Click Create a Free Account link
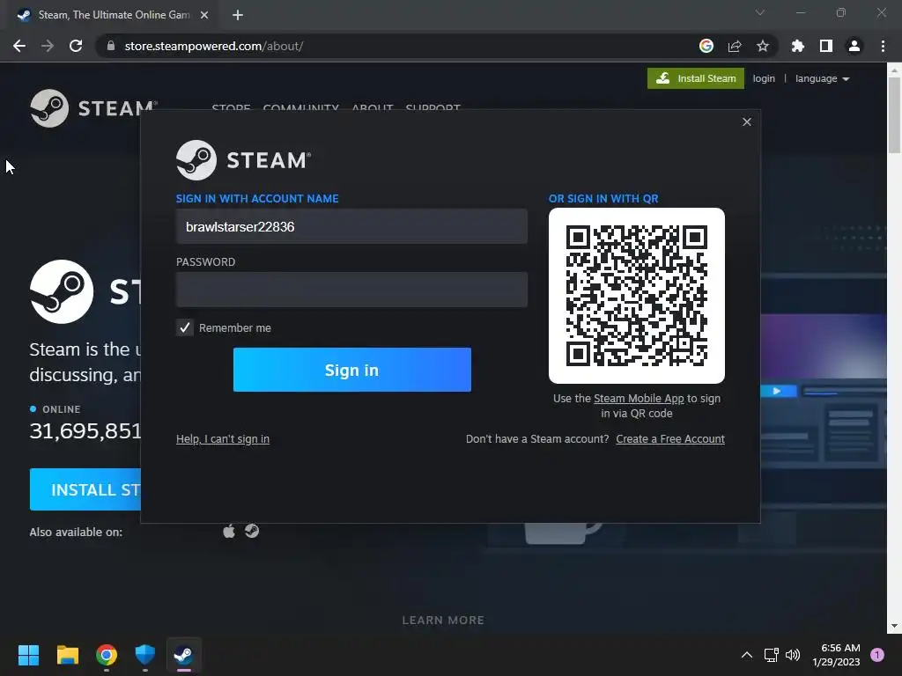Screen dimensions: 902x676 tap(670, 438)
